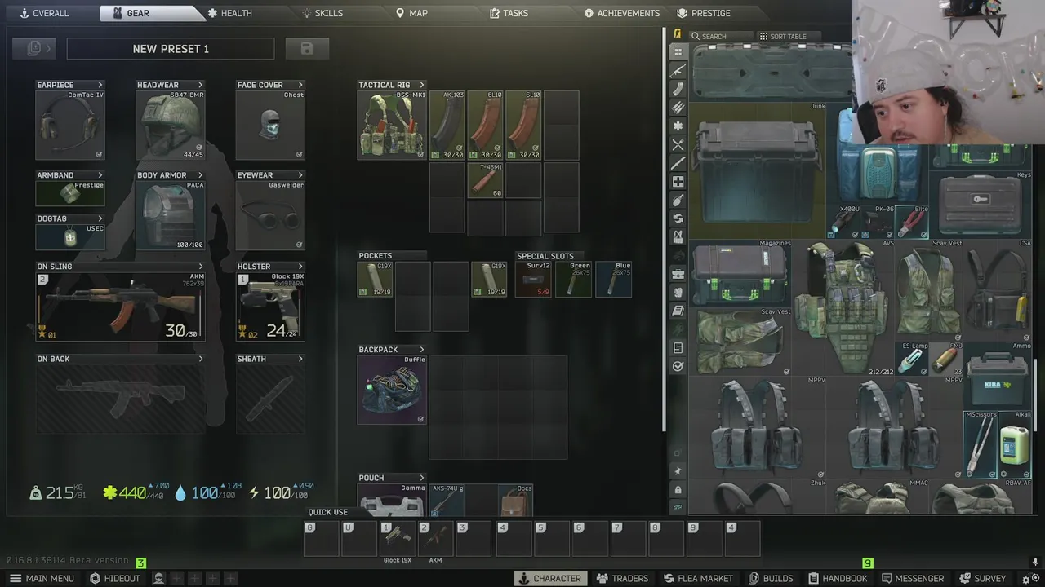This screenshot has width=1045, height=587.
Task: Open the Map tab
Action: (x=411, y=13)
